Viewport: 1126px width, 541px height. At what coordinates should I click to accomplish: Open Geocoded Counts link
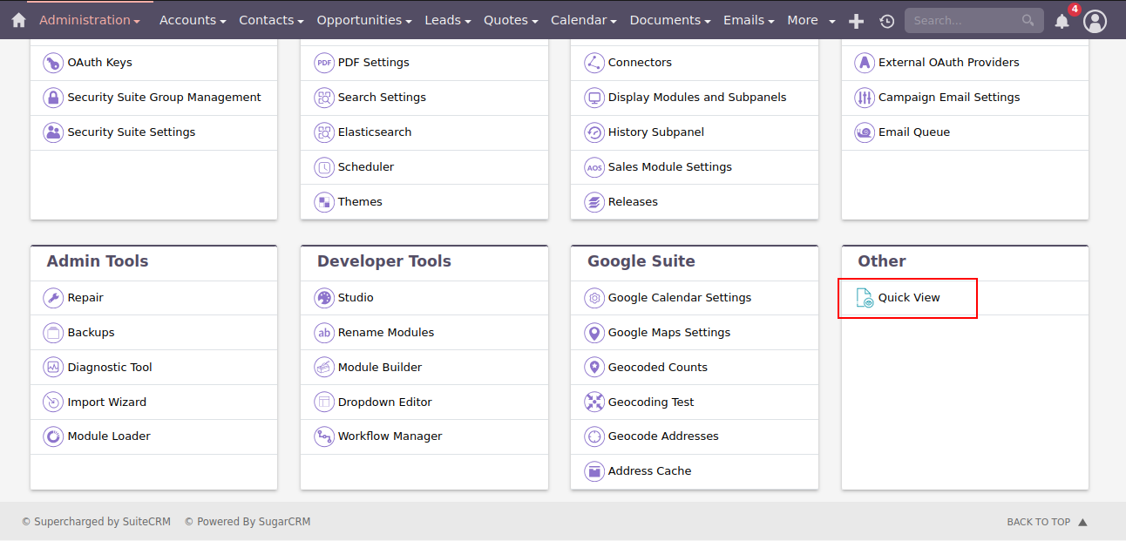(x=658, y=368)
